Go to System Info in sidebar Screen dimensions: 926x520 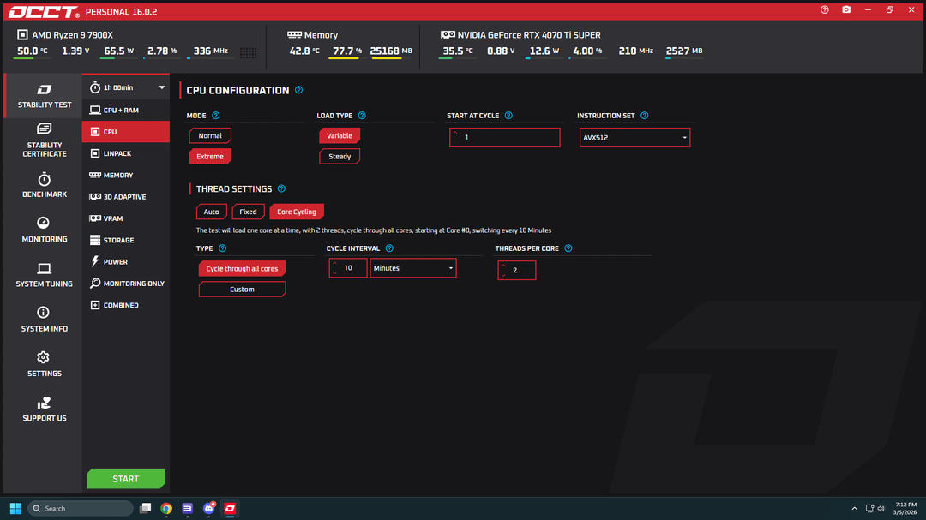45,320
